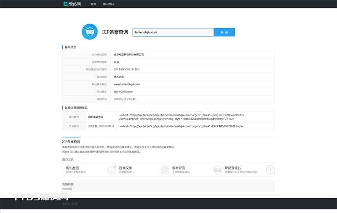The image size is (337, 213).
Task: Click the stacked layers history icon
Action: (x=111, y=170)
